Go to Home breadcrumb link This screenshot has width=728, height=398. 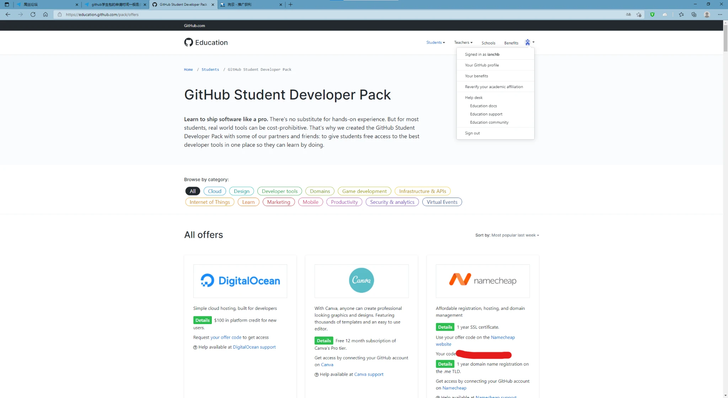188,70
